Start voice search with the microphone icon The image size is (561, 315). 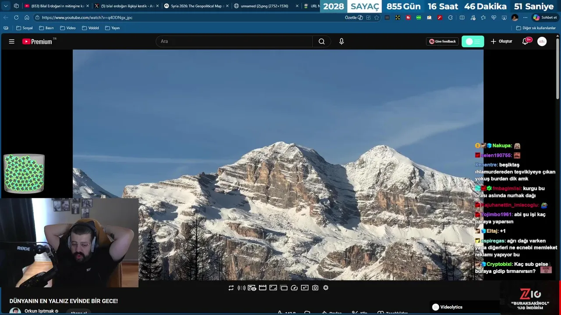[x=341, y=42]
